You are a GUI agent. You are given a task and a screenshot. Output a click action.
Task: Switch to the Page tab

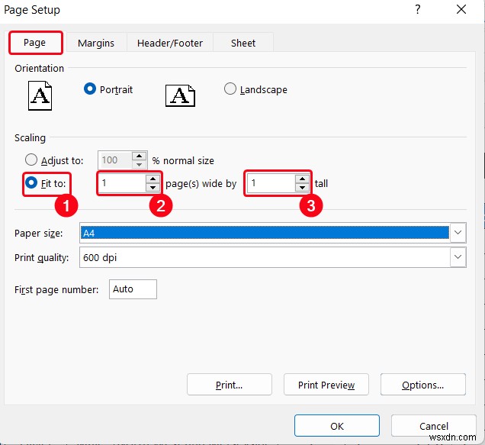[35, 43]
